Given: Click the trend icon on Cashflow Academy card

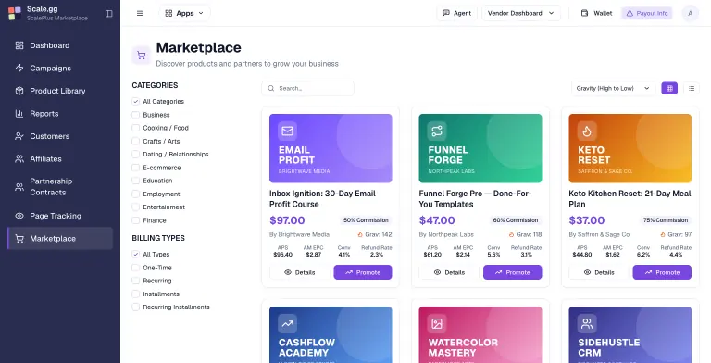Looking at the screenshot, I should (x=288, y=324).
